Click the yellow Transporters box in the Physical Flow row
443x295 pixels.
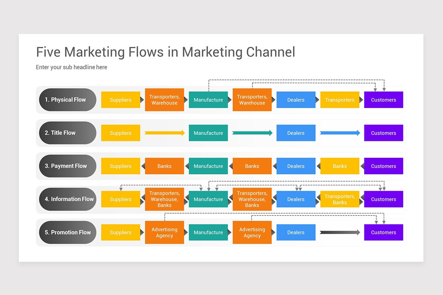[x=340, y=100]
